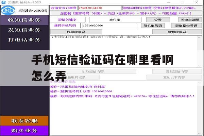Click 复制以下内容 button
The image size is (204, 136).
174,78
